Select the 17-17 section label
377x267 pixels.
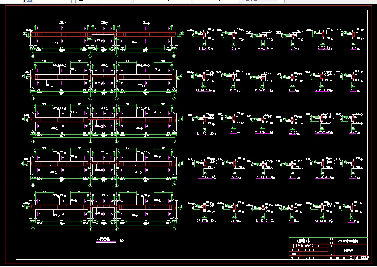tap(353, 90)
